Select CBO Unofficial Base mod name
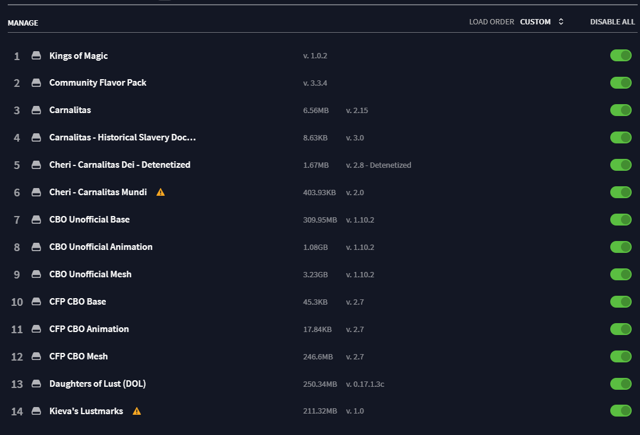The width and height of the screenshot is (640, 435). (89, 220)
